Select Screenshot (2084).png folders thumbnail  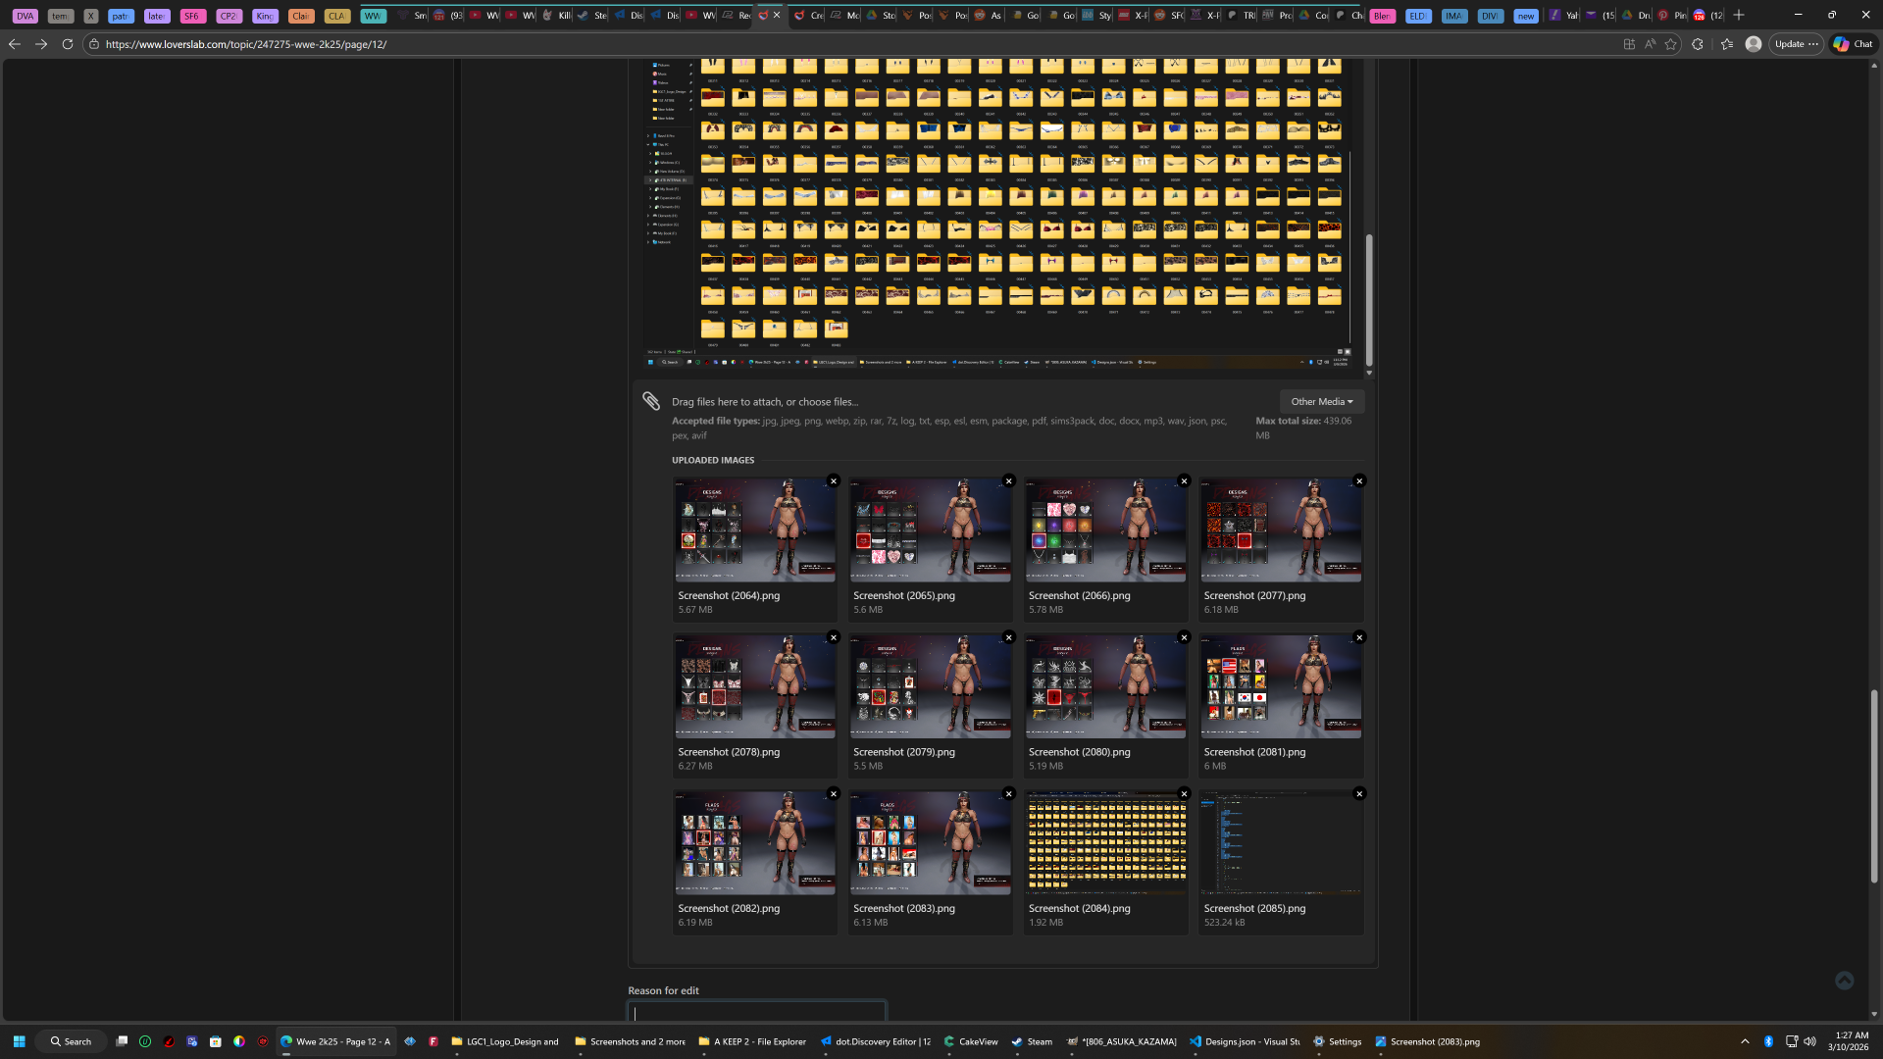(1105, 843)
